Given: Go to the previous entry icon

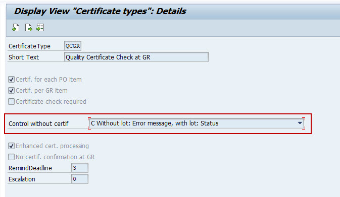Looking at the screenshot, I should pyautogui.click(x=16, y=28).
